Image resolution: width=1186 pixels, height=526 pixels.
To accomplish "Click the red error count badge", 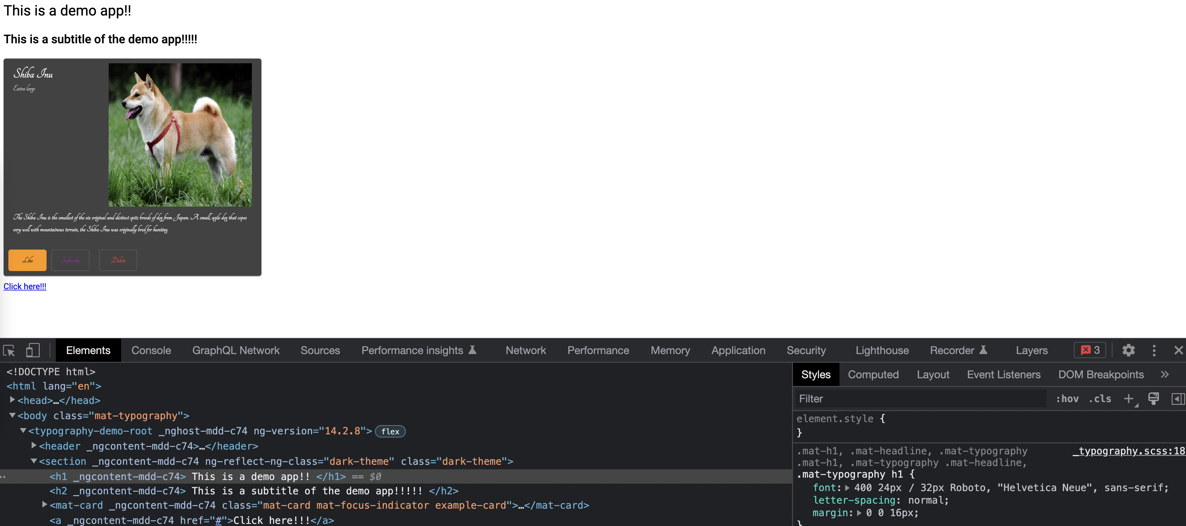I will click(x=1090, y=350).
